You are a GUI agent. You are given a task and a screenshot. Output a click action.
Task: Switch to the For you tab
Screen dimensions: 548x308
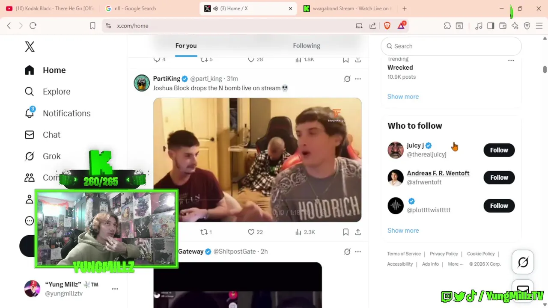click(186, 46)
